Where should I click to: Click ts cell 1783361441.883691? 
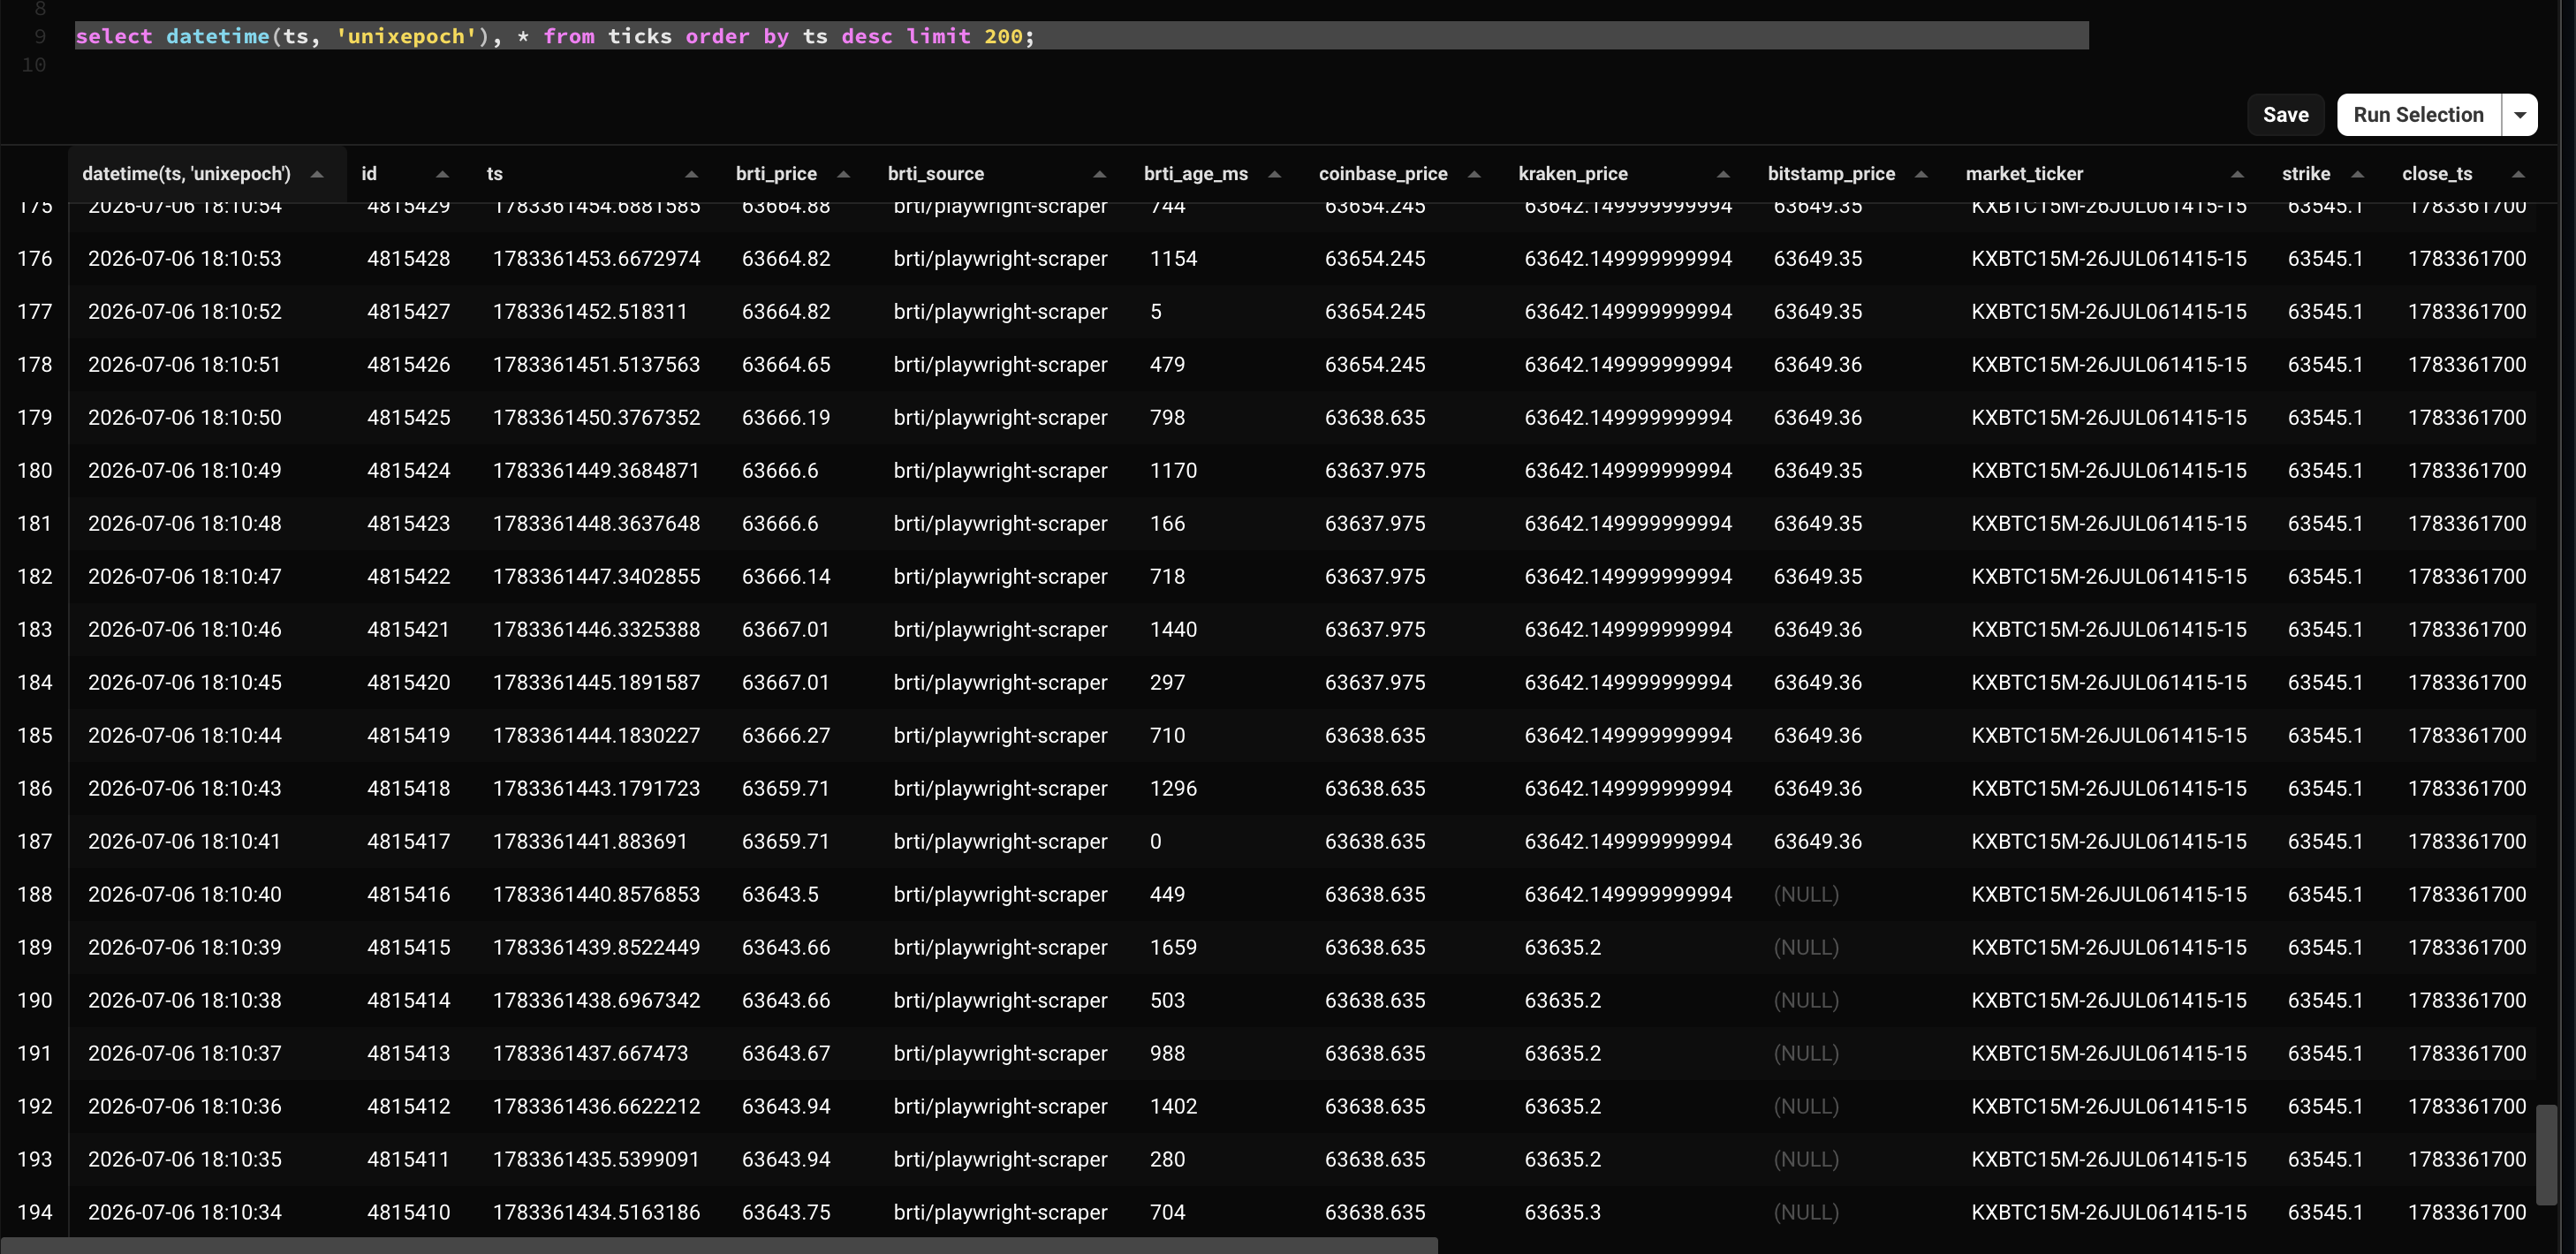[x=590, y=842]
